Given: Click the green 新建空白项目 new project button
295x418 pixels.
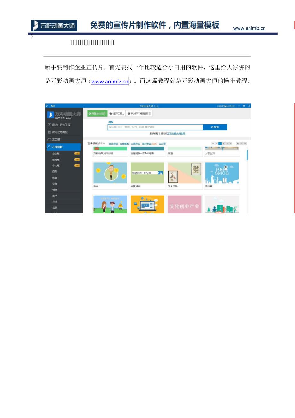Looking at the screenshot, I should pyautogui.click(x=97, y=114).
